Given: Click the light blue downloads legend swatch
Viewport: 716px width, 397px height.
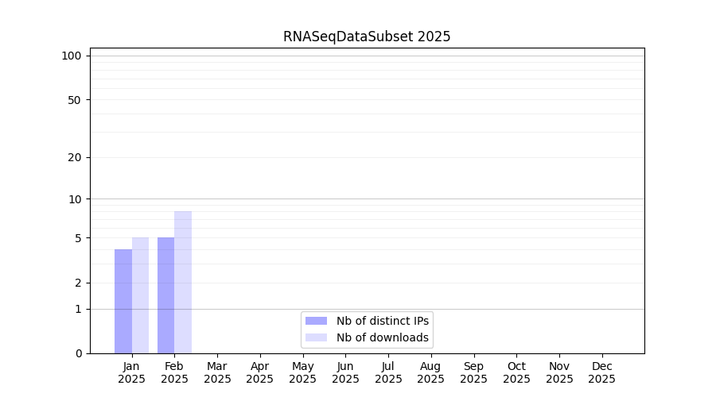Looking at the screenshot, I should 316,337.
